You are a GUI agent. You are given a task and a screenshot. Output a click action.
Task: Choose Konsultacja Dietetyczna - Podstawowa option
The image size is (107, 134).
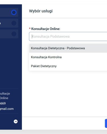point(68,48)
